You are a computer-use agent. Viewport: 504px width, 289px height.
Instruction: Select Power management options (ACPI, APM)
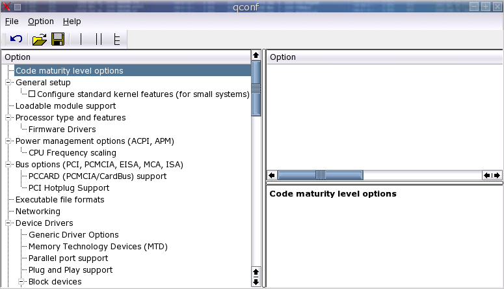click(x=95, y=141)
